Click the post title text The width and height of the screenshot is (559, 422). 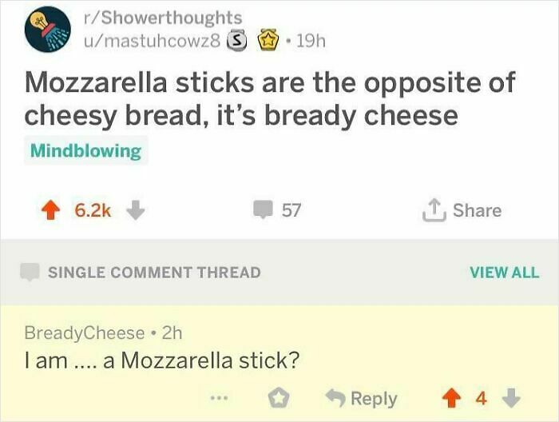(x=269, y=99)
